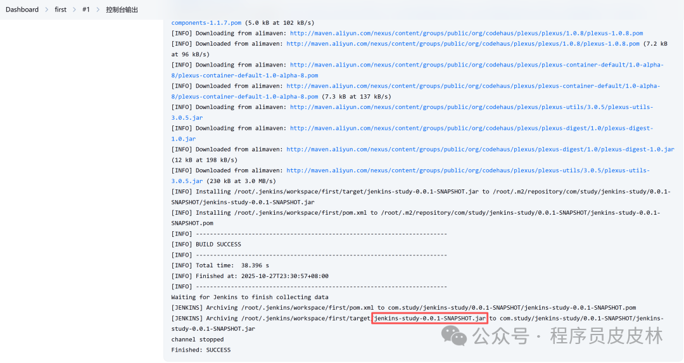Click the '(12 kB at 198 kB/s)' text
The image size is (684, 363).
pos(204,160)
